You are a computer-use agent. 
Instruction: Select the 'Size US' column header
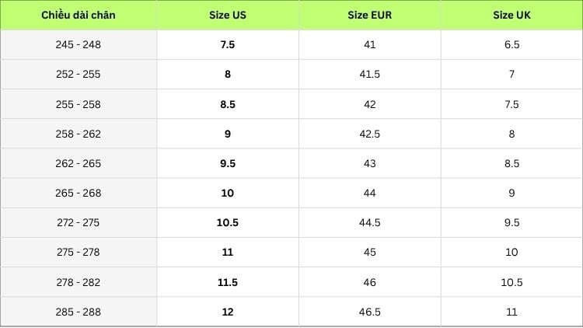coord(228,15)
